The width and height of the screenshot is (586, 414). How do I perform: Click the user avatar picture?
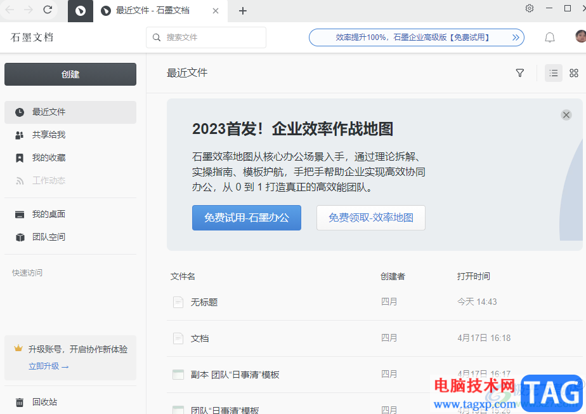coord(580,37)
